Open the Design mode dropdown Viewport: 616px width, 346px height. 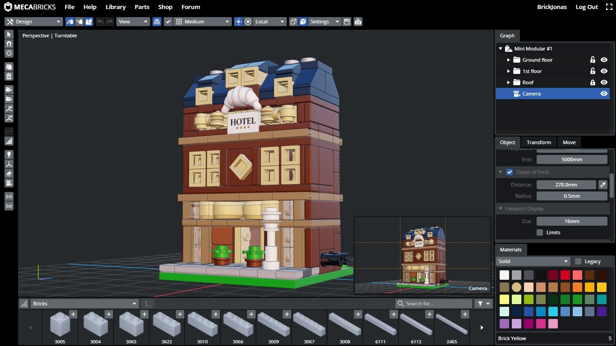click(x=34, y=22)
